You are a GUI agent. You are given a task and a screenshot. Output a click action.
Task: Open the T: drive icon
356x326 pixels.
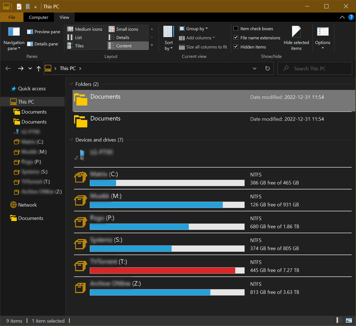point(81,266)
